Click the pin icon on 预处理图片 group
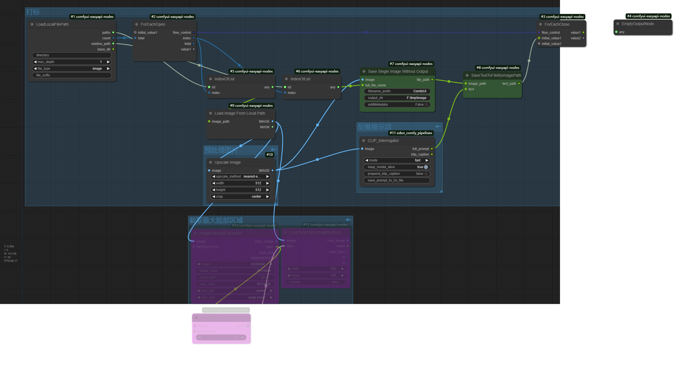Image resolution: width=700 pixels, height=380 pixels. 273,150
